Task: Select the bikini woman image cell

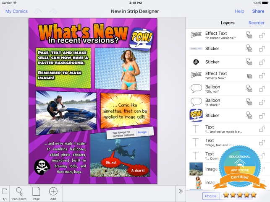Action: [123, 69]
